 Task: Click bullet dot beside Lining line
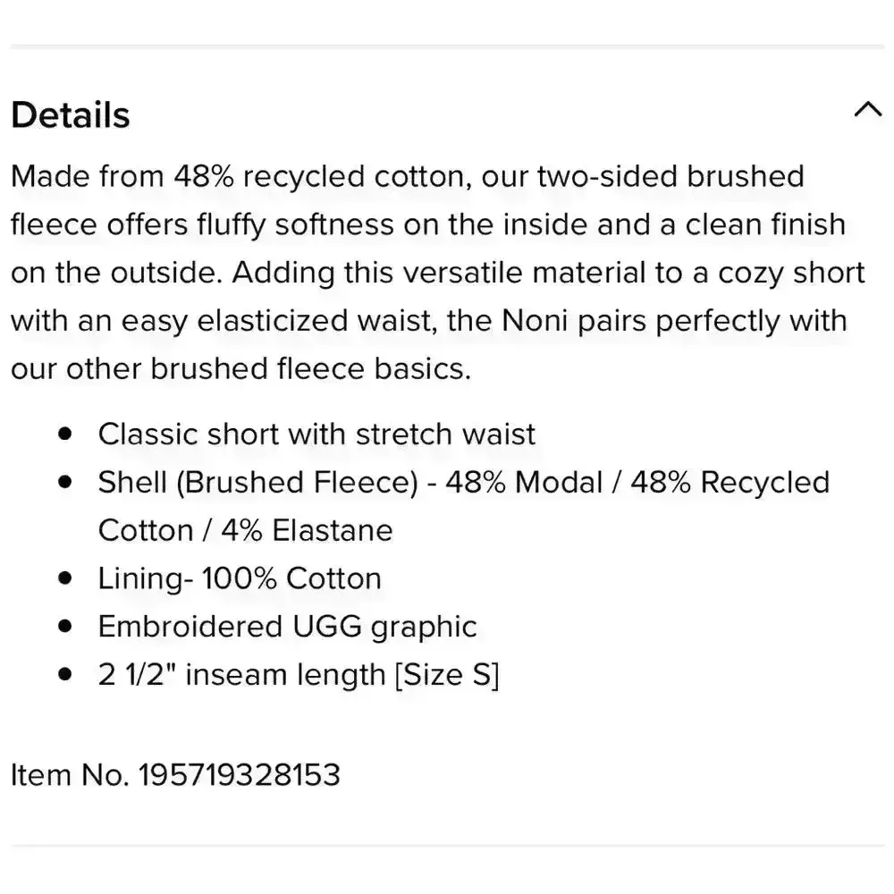[x=64, y=578]
